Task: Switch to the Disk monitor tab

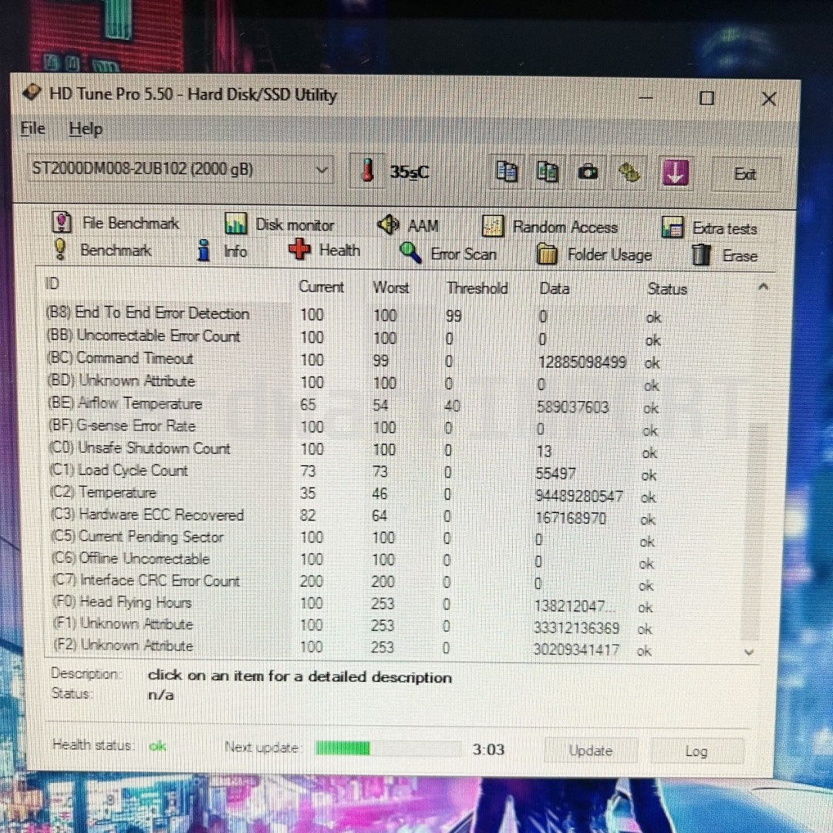Action: coord(279,224)
